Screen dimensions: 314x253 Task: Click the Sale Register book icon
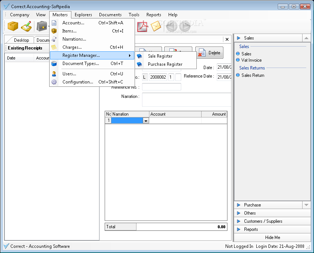click(x=139, y=56)
